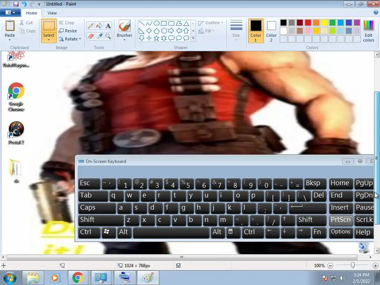Click Esc key on On-Screen Keyboard
This screenshot has width=380, height=285.
89,184
